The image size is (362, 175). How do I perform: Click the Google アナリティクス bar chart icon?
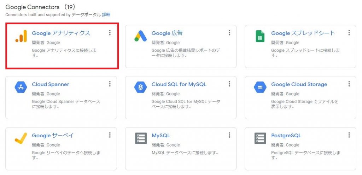pos(21,36)
